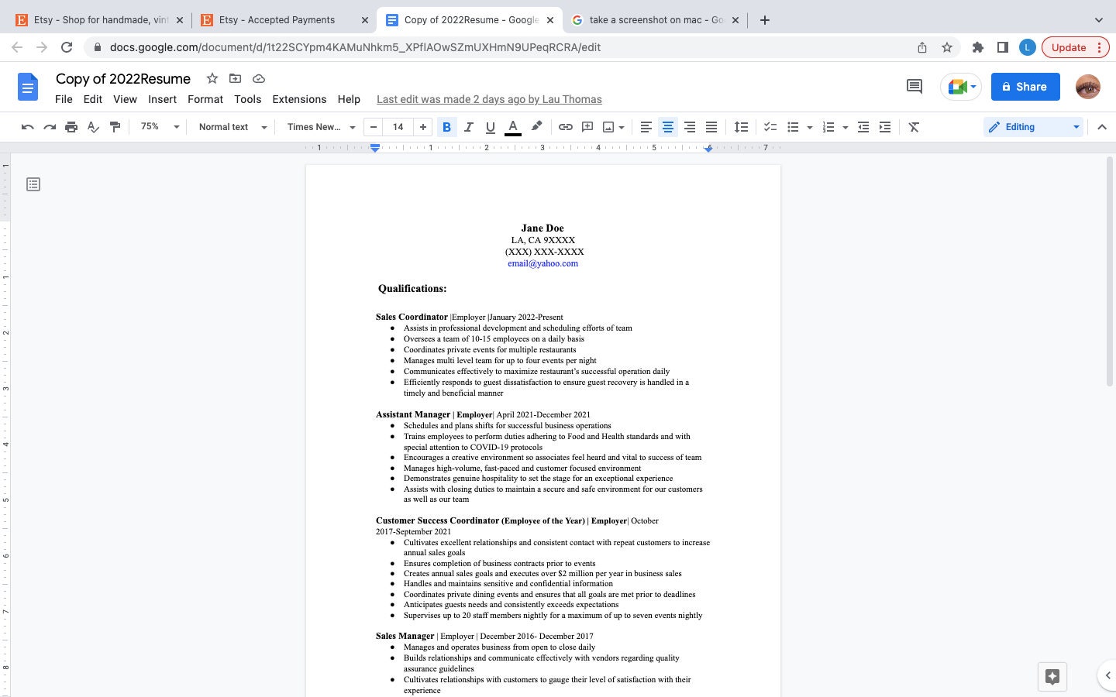This screenshot has width=1116, height=697.
Task: Open the Times New font dropdown
Action: tap(321, 127)
